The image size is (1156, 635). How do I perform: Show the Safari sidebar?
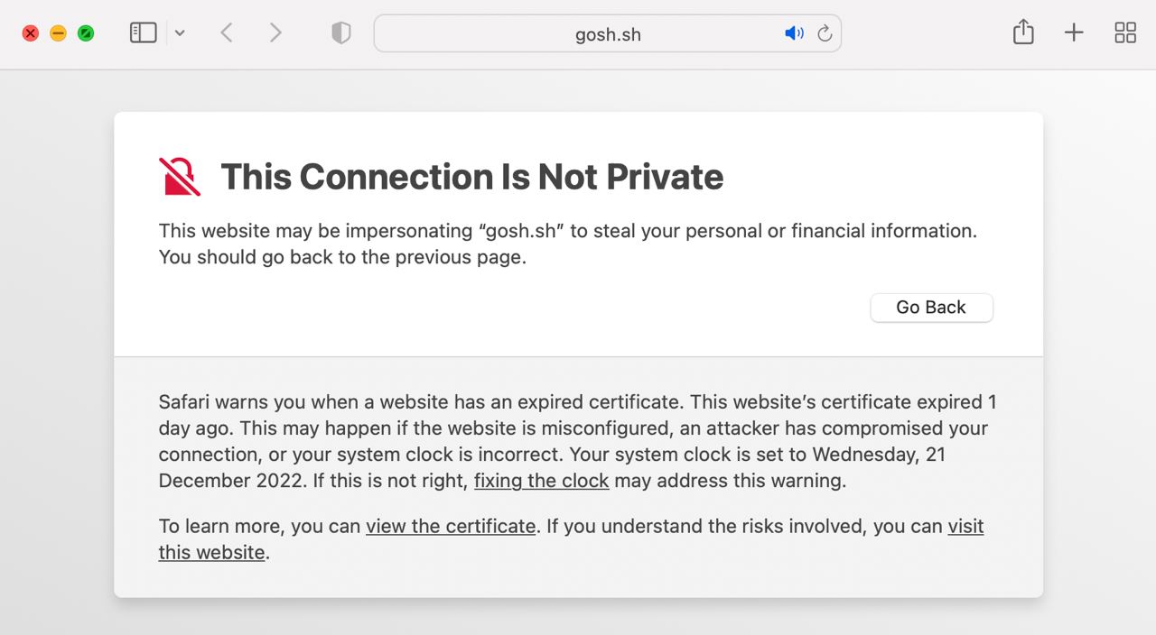coord(144,33)
